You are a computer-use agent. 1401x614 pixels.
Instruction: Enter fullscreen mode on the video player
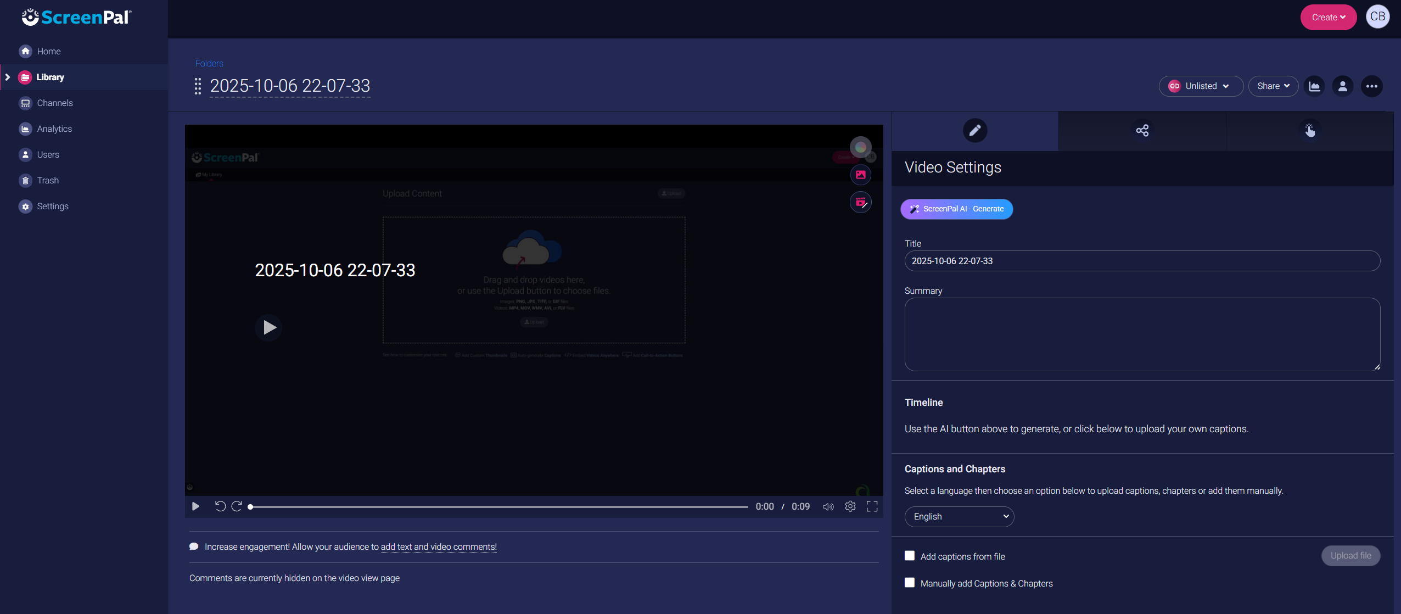(x=872, y=506)
